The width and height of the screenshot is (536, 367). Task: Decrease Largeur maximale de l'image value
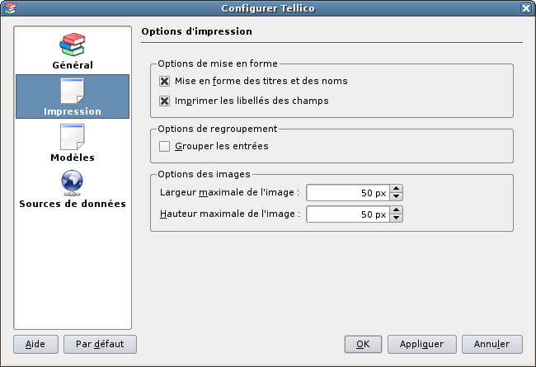click(396, 196)
